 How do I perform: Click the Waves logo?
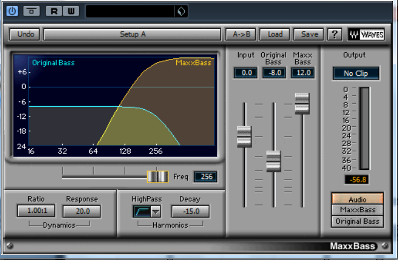tap(366, 34)
